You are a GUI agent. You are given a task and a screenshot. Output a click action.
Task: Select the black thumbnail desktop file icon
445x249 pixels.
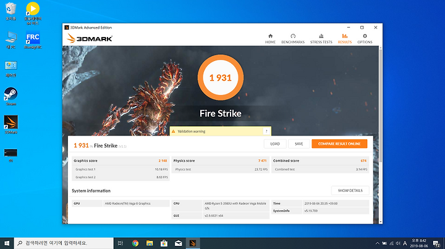[11, 155]
